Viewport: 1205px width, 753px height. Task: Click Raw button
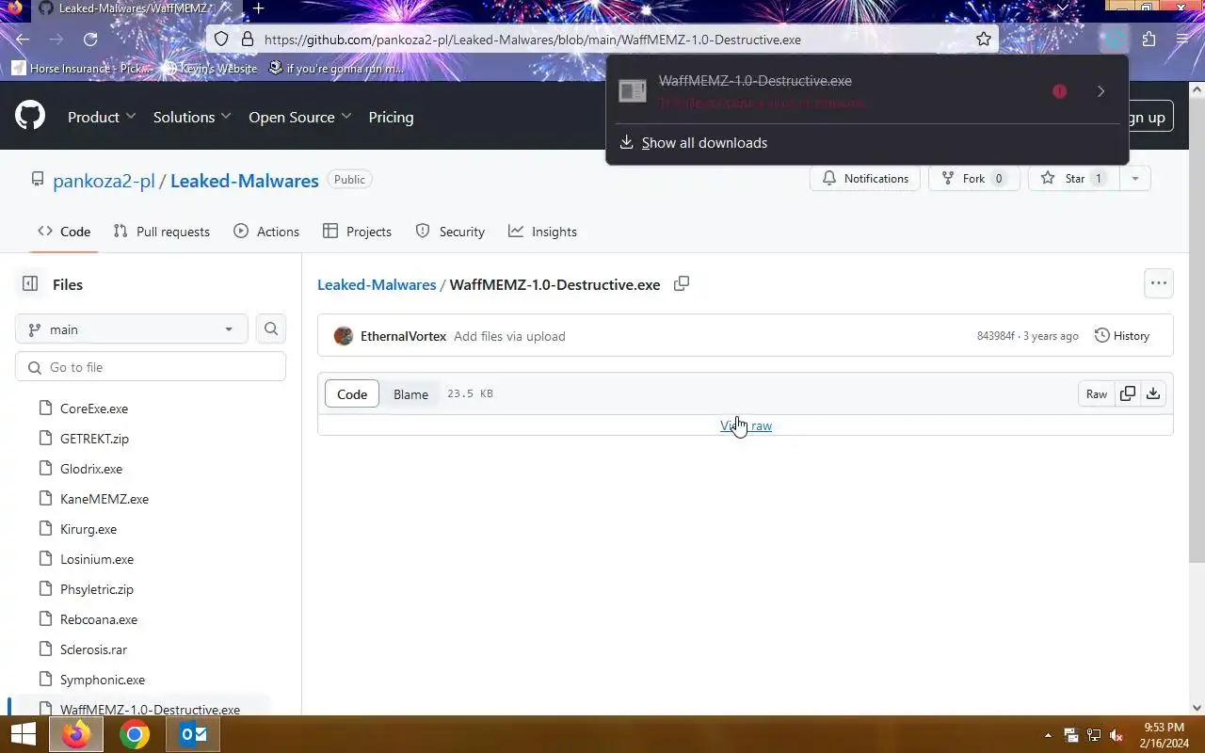1097,393
